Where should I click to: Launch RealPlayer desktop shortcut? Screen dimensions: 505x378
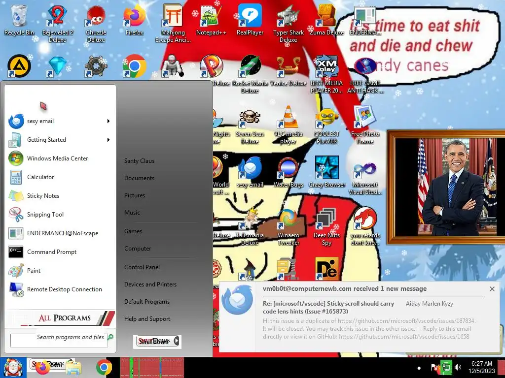click(250, 20)
